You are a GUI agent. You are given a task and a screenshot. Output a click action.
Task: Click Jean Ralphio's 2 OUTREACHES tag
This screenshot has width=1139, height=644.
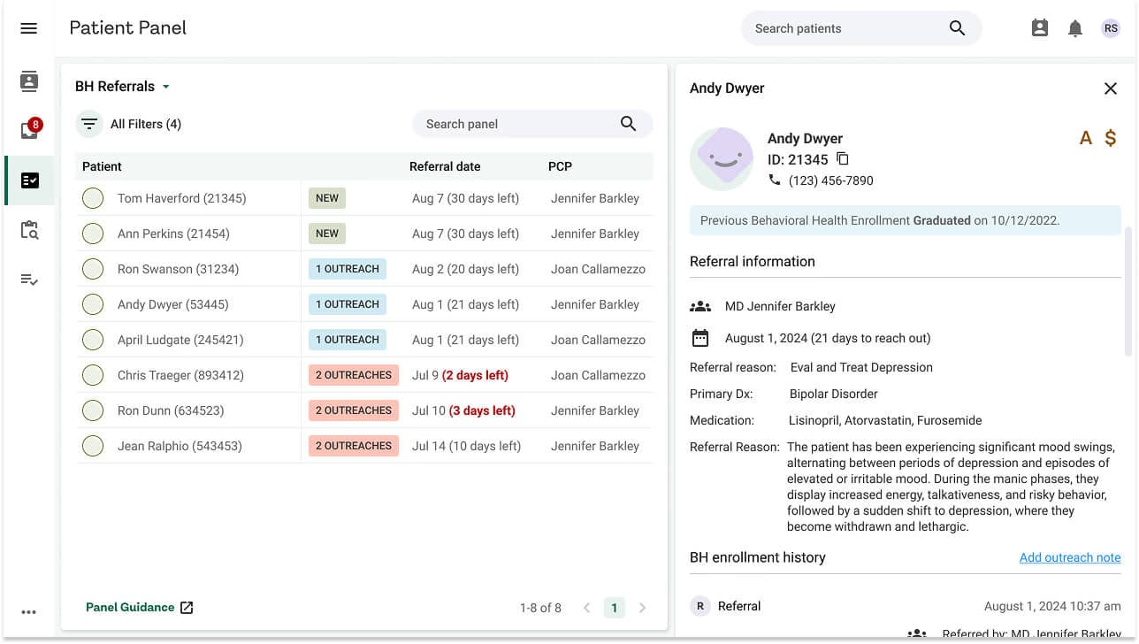coord(354,446)
